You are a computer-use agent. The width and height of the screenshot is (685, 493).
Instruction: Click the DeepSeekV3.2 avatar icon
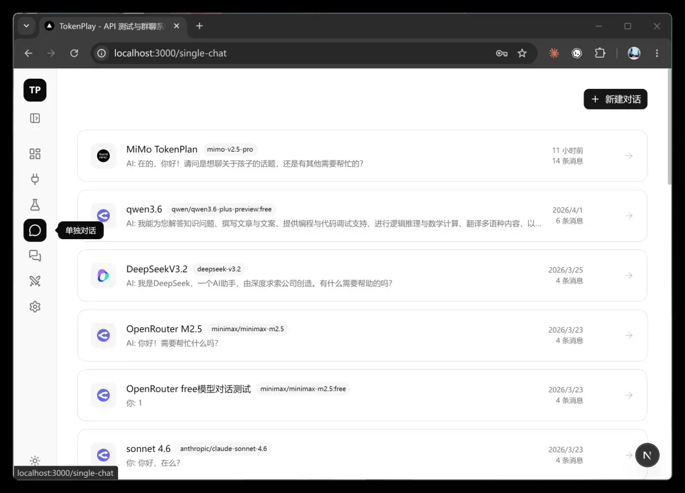click(103, 275)
